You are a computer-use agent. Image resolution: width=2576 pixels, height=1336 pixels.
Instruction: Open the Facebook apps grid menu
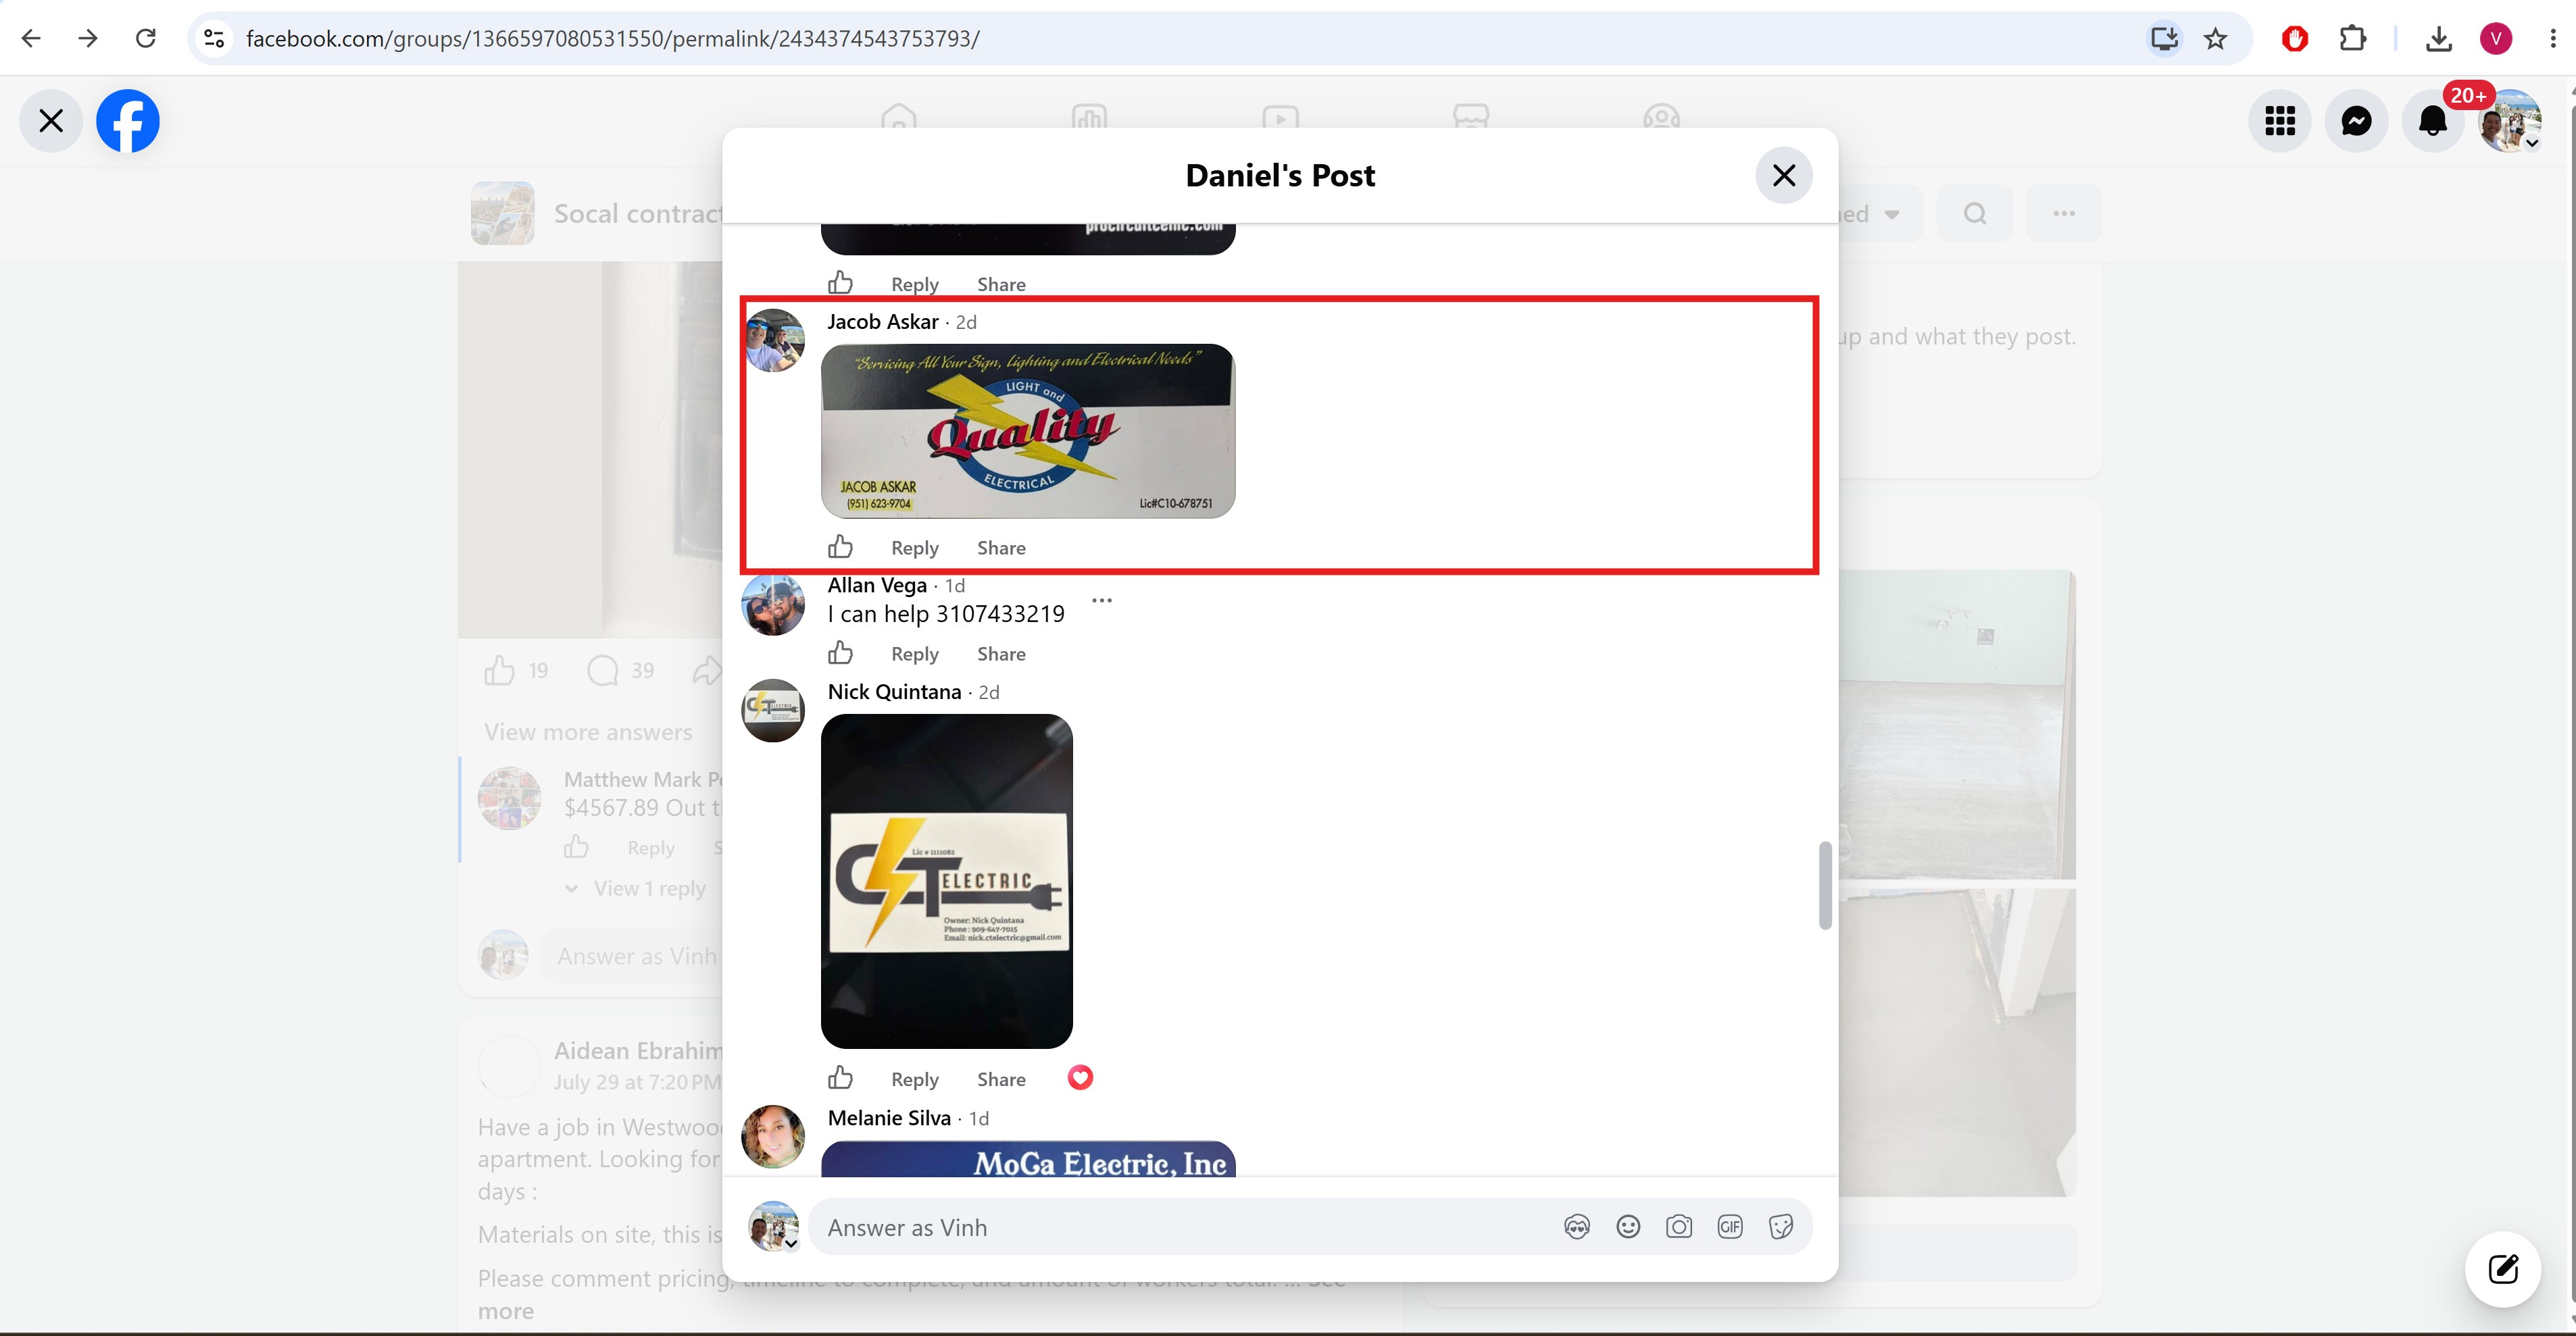pyautogui.click(x=2280, y=121)
